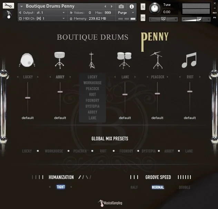
Task: Adjust the Tune knob
Action: tap(155, 8)
